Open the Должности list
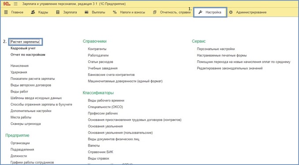The image size is (299, 165). tap(19, 156)
